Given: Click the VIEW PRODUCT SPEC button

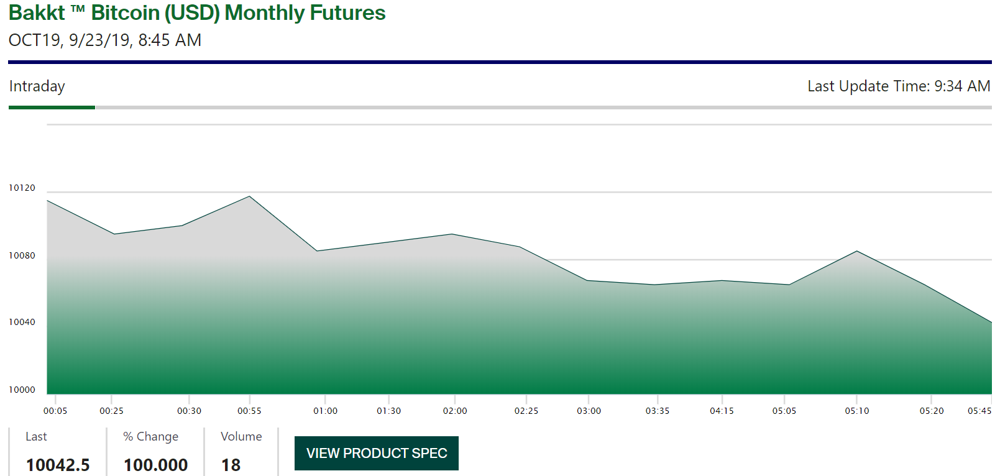Looking at the screenshot, I should [377, 454].
